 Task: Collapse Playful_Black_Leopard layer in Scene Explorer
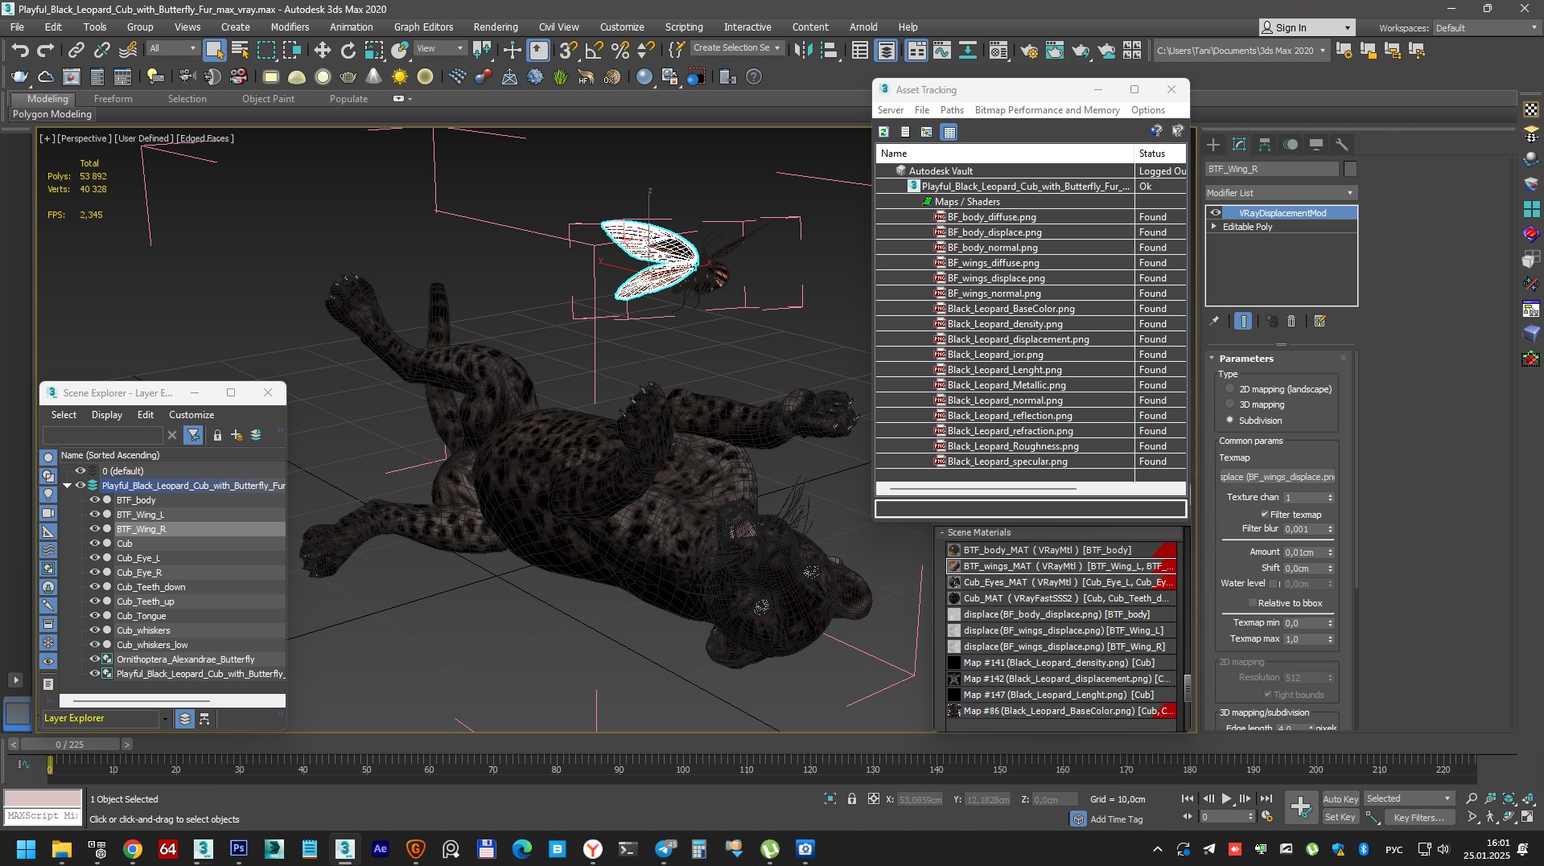pyautogui.click(x=68, y=486)
